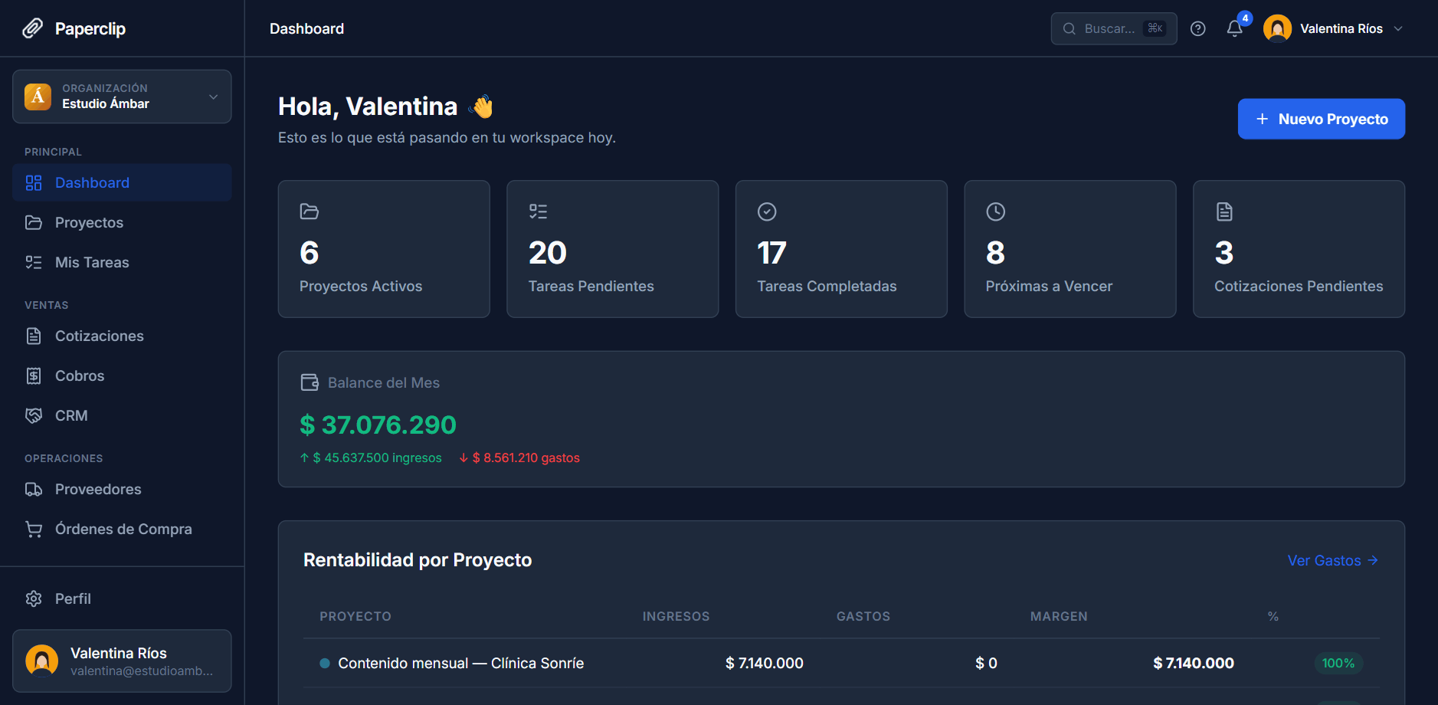This screenshot has height=705, width=1438.
Task: Go to Mis Tareas in sidebar
Action: pos(122,262)
